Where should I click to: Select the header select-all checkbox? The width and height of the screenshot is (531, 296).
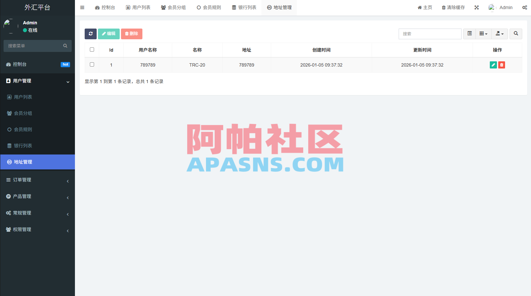(92, 50)
